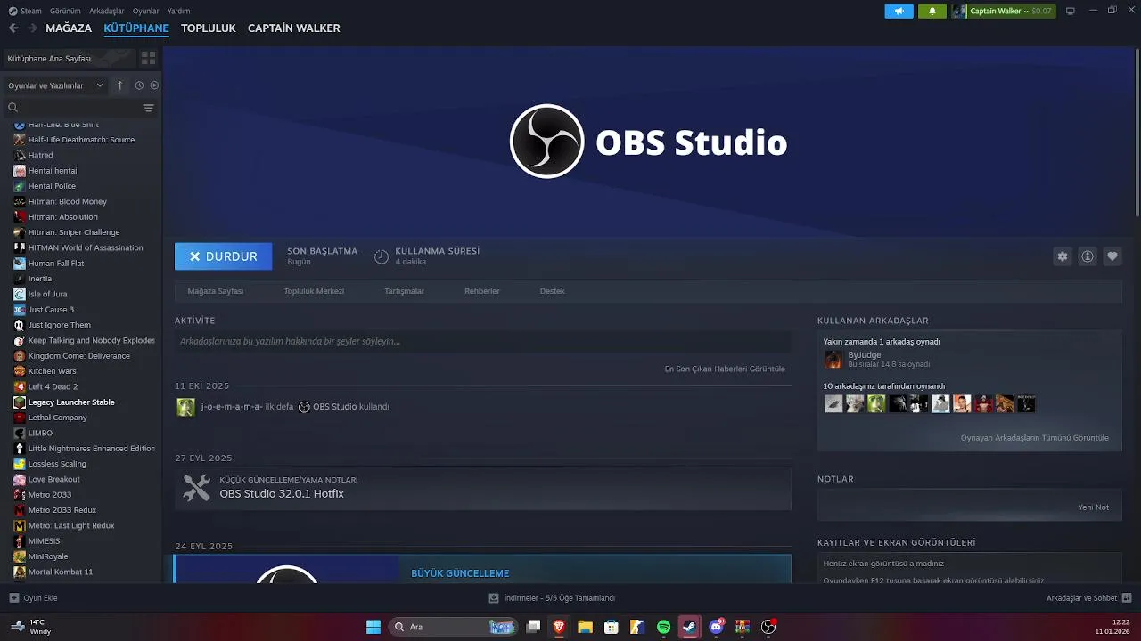Click the Human Fall Flat game icon
Image resolution: width=1141 pixels, height=641 pixels.
(x=20, y=264)
